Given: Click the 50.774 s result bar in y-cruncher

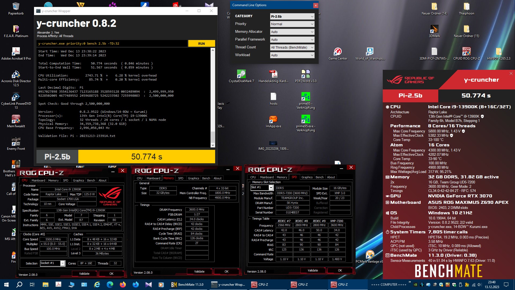Looking at the screenshot, I should pos(147,157).
